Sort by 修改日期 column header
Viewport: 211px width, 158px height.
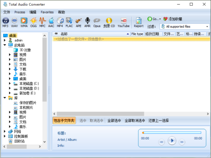153,34
